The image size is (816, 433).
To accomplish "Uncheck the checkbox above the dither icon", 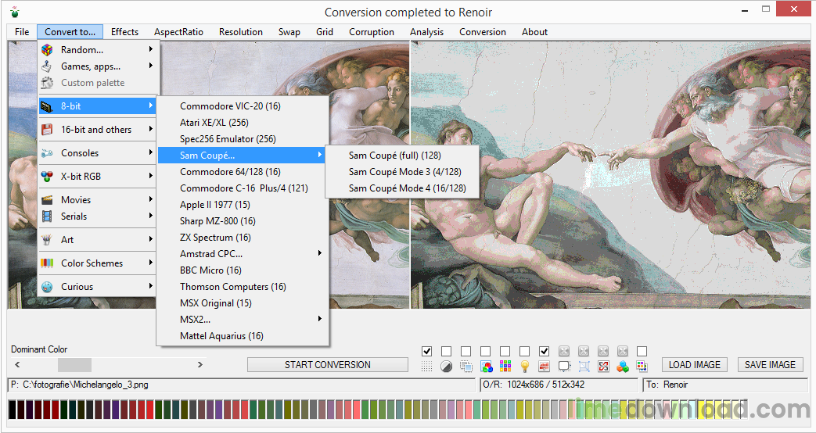I will click(x=426, y=351).
